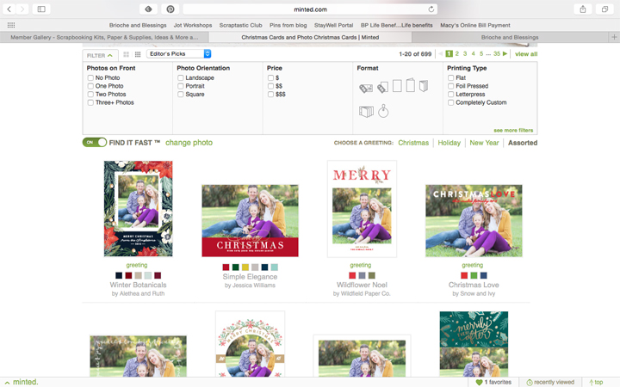Click the extension icon left of Pinterest
Image resolution: width=620 pixels, height=387 pixels.
point(148,9)
